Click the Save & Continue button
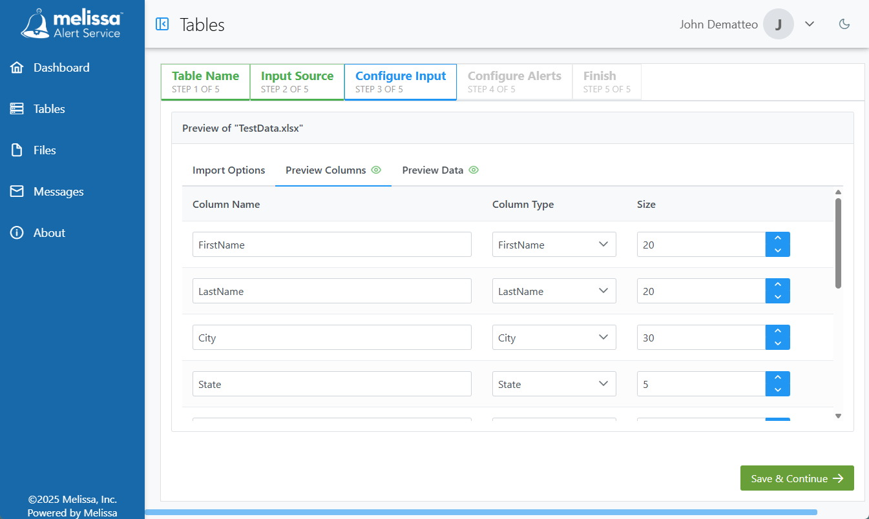 (x=797, y=478)
